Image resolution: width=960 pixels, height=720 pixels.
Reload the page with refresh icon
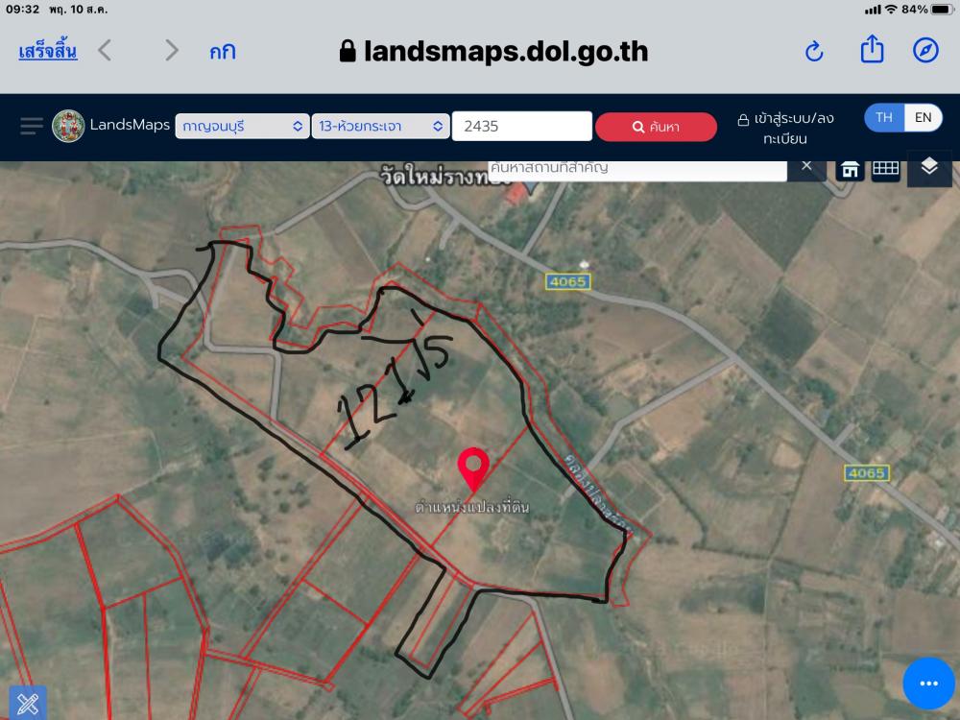(x=814, y=52)
